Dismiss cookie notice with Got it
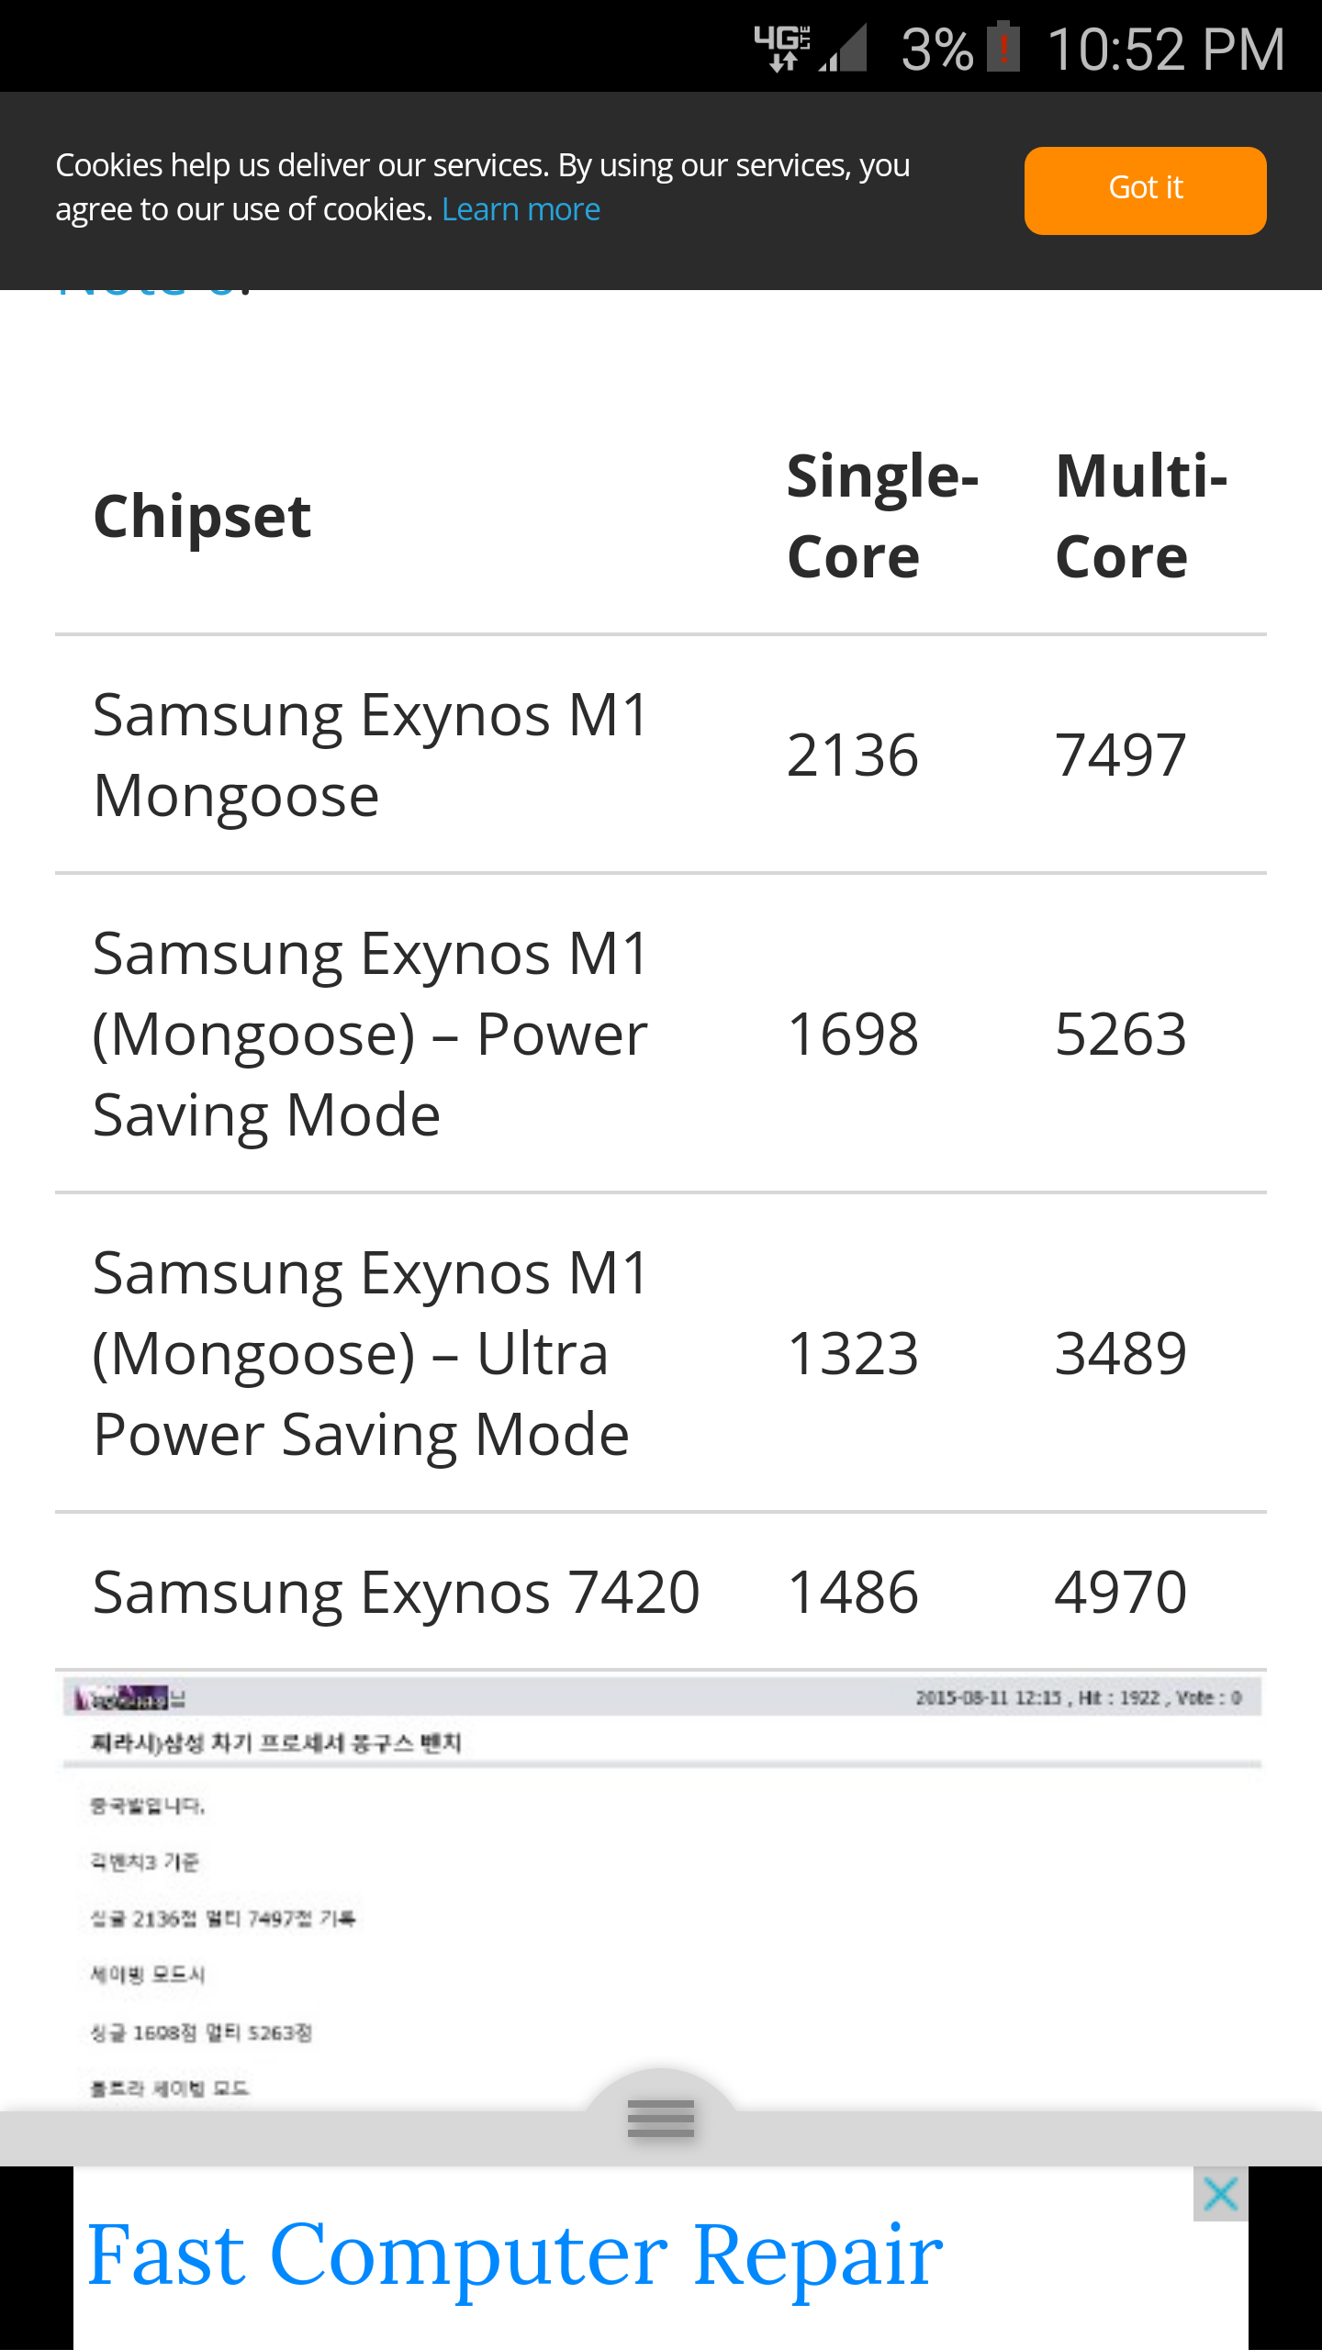Image resolution: width=1322 pixels, height=2350 pixels. 1145,190
